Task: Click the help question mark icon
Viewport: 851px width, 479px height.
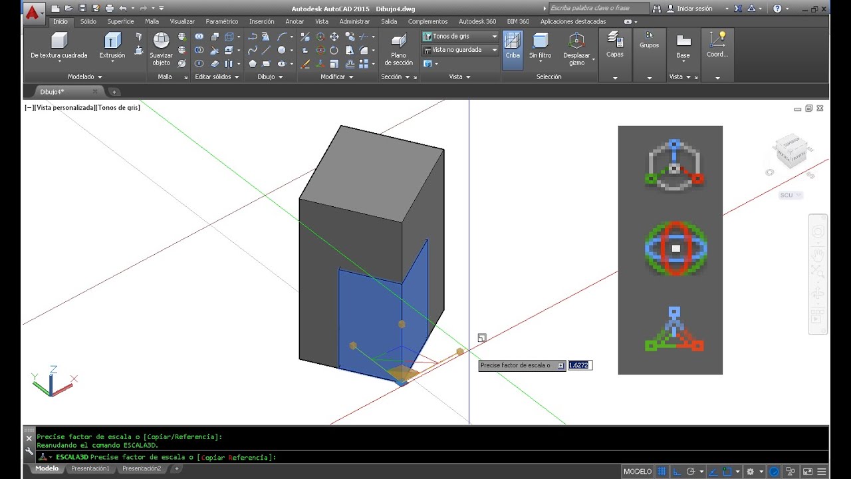Action: point(778,9)
